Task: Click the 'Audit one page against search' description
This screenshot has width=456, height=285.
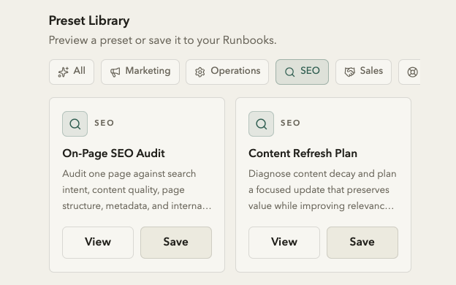Action: pos(137,189)
